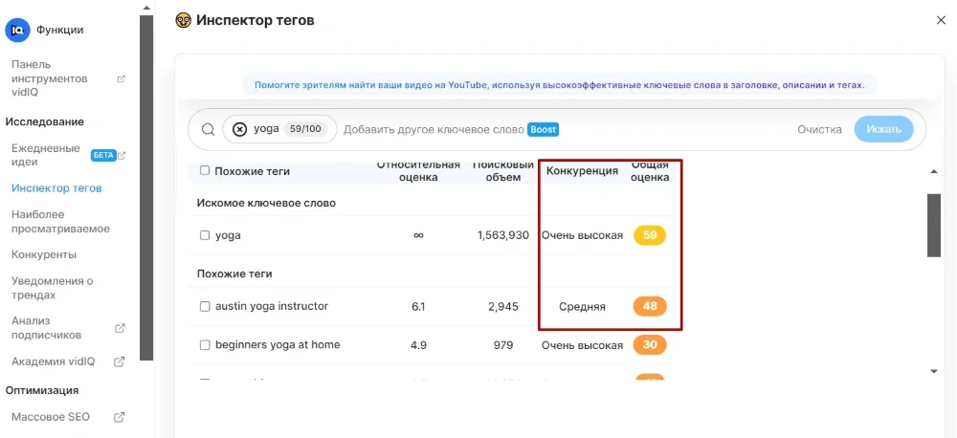The height and width of the screenshot is (438, 957).
Task: Click the vidIQ logo icon
Action: point(17,30)
